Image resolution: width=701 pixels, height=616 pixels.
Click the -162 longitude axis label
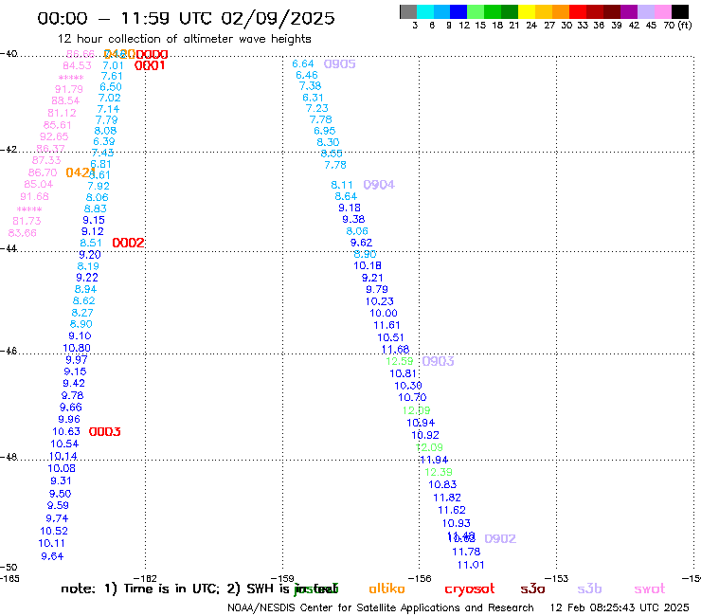145,579
